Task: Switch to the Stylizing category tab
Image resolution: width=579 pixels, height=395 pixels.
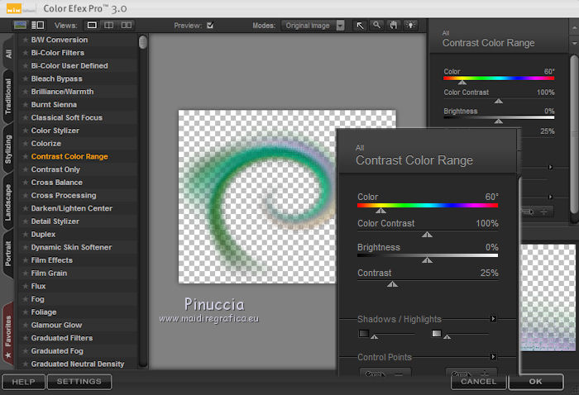Action: coord(8,150)
